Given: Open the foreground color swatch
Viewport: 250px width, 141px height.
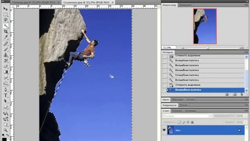Looking at the screenshot, I should [x=4, y=139].
